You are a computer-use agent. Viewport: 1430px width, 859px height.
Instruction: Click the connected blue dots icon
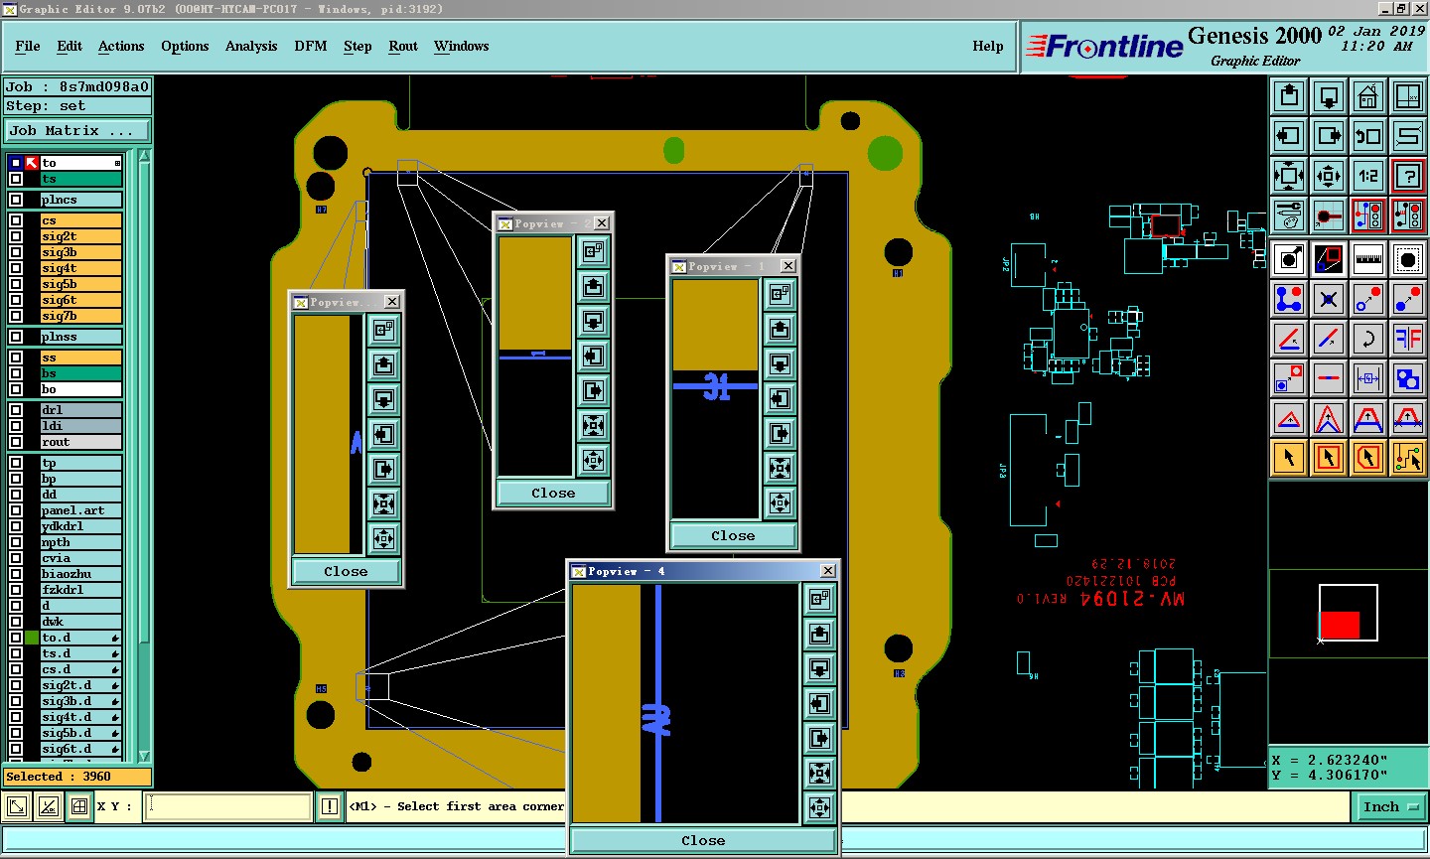[1289, 299]
